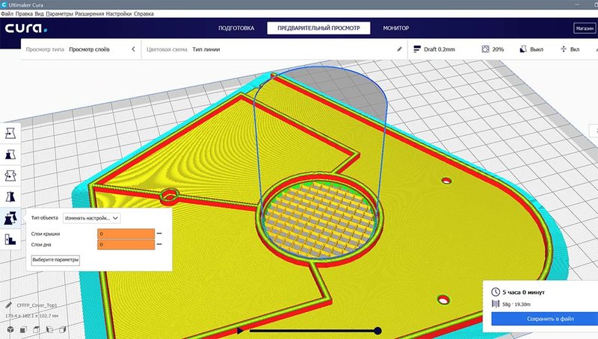
Task: Select the Support Blocker tool
Action: click(10, 239)
